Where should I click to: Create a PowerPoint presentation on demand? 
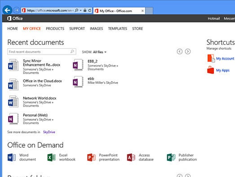(x=109, y=157)
